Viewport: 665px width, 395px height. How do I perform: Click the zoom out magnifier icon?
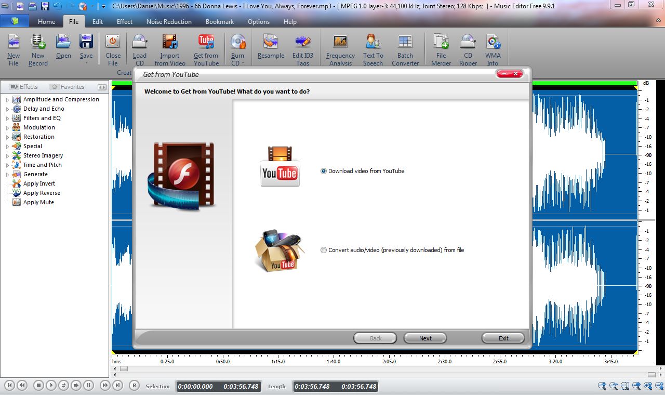(x=614, y=386)
